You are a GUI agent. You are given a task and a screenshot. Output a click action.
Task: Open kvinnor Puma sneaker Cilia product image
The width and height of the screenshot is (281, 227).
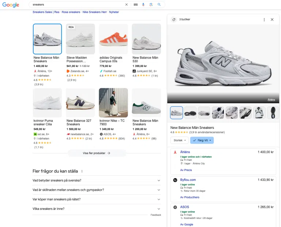47,103
